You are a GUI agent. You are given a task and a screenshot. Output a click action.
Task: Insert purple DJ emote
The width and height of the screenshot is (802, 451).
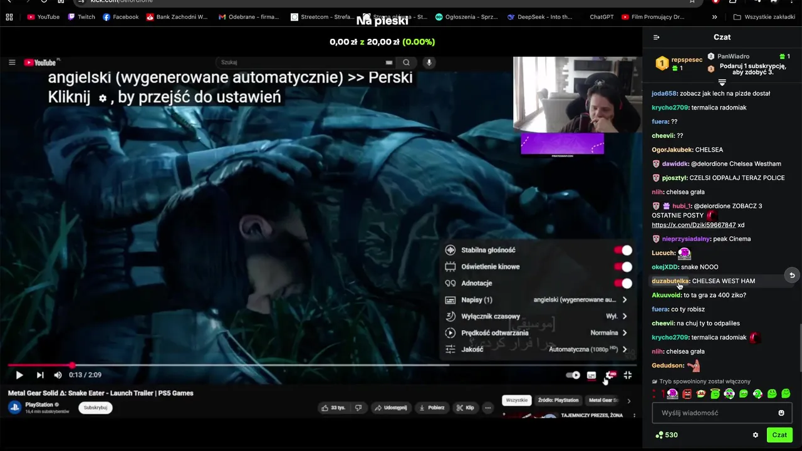(672, 394)
